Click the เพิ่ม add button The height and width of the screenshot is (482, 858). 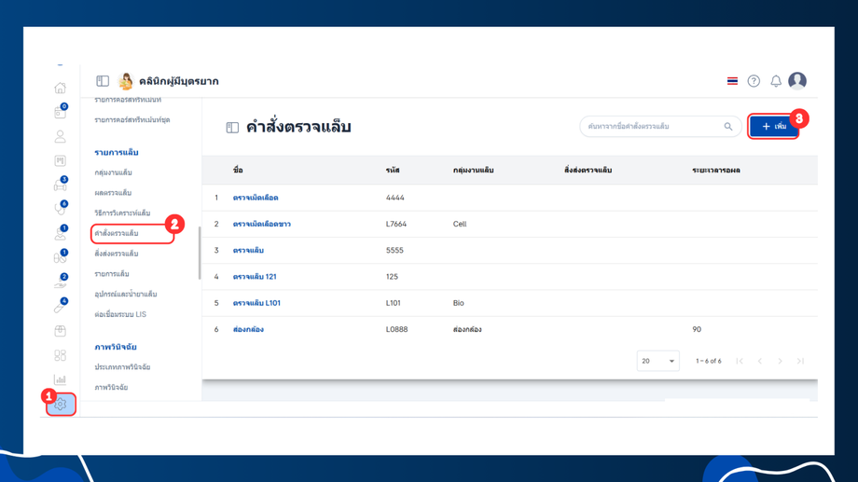[773, 127]
